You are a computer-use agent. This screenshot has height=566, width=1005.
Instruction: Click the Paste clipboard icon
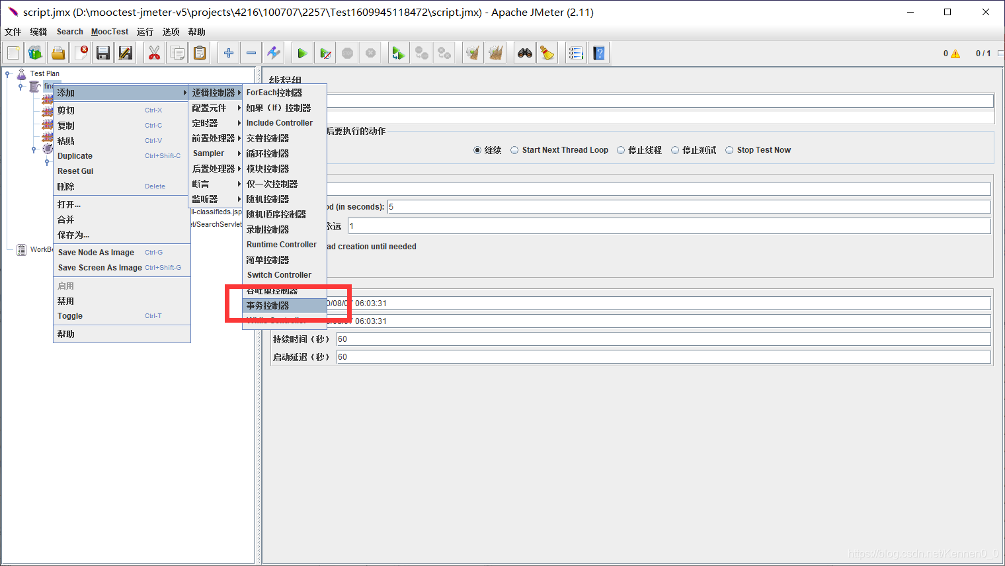(x=199, y=53)
